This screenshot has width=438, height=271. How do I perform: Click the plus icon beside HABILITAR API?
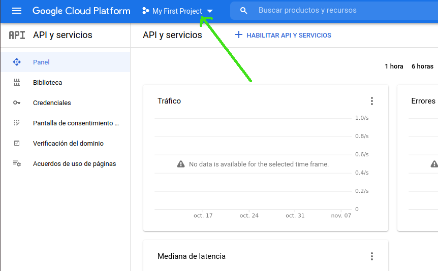(238, 35)
